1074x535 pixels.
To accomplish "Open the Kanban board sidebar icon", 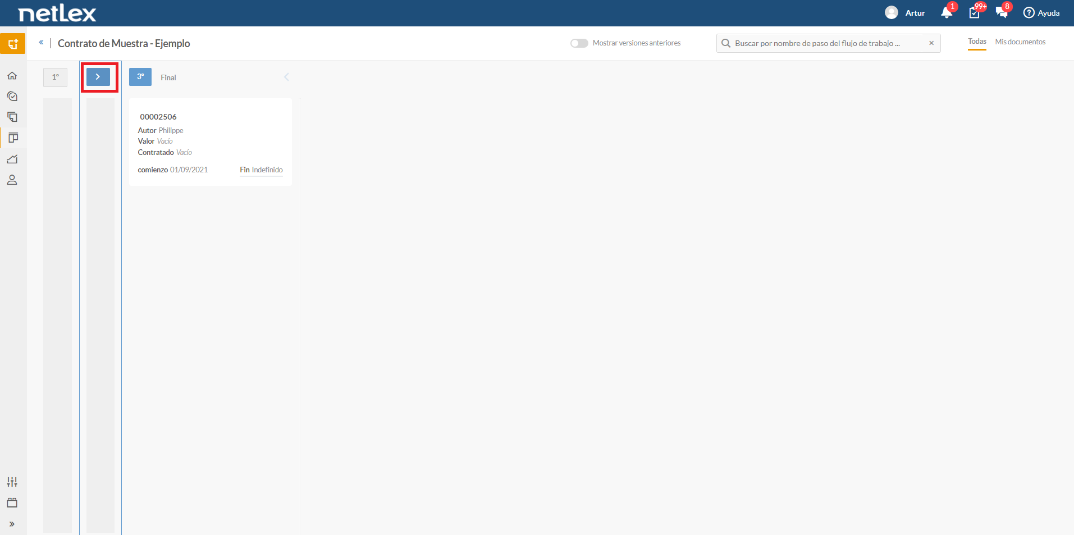I will [13, 138].
